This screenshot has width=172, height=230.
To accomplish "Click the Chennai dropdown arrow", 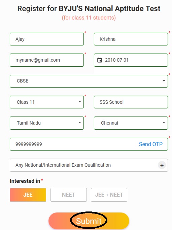I will (x=164, y=123).
